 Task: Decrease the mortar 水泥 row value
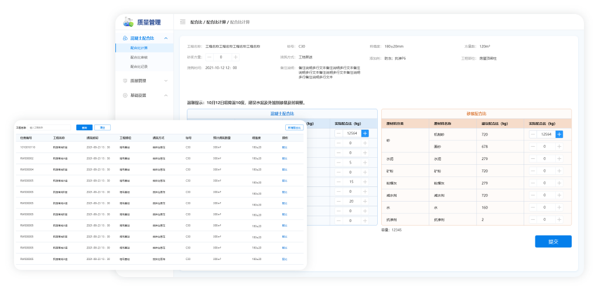point(533,158)
